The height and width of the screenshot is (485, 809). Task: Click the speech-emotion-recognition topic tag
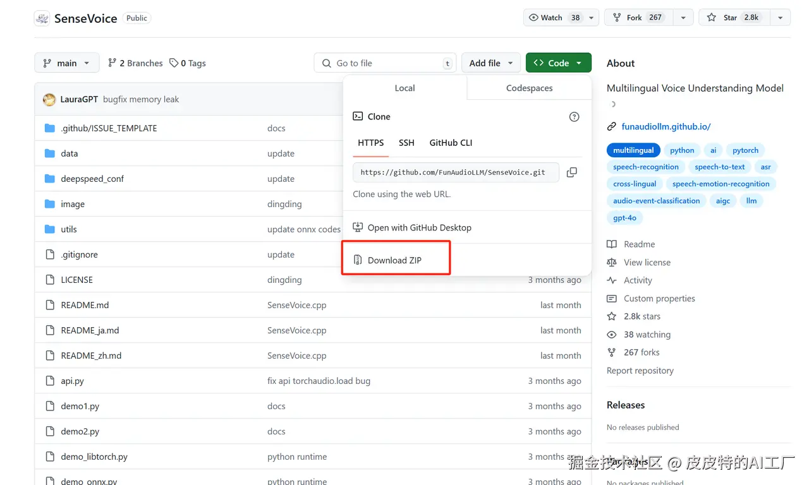pos(721,184)
